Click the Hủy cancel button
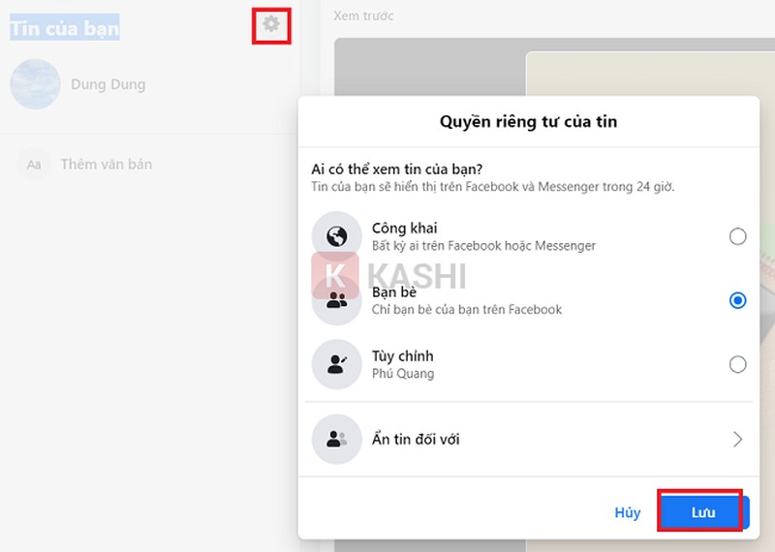The image size is (775, 552). 627,512
